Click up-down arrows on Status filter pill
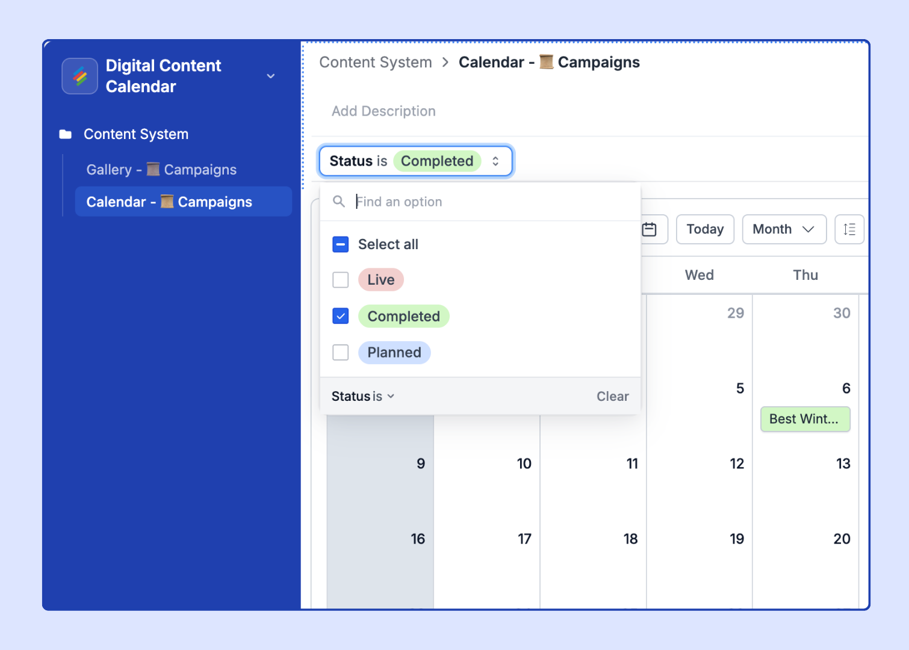The width and height of the screenshot is (909, 650). click(495, 161)
